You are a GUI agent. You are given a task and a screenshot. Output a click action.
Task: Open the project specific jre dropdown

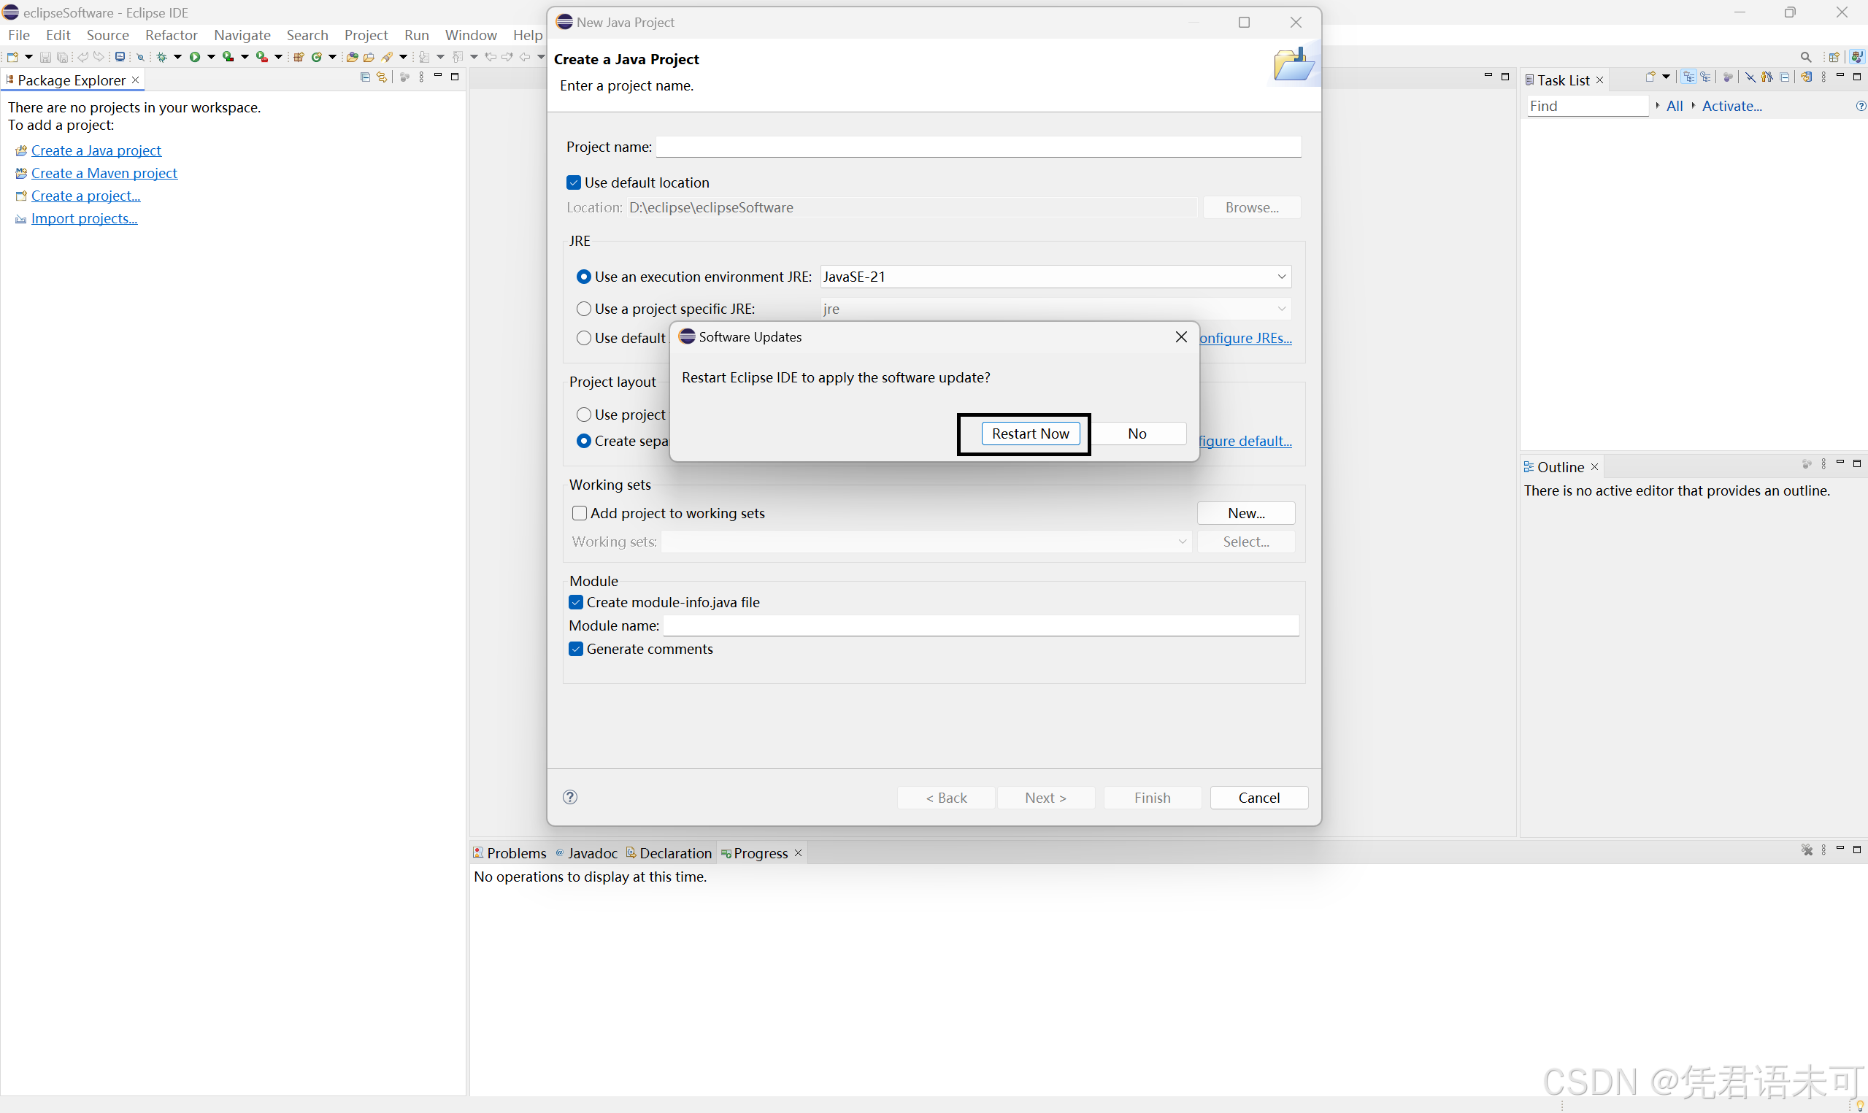1282,309
